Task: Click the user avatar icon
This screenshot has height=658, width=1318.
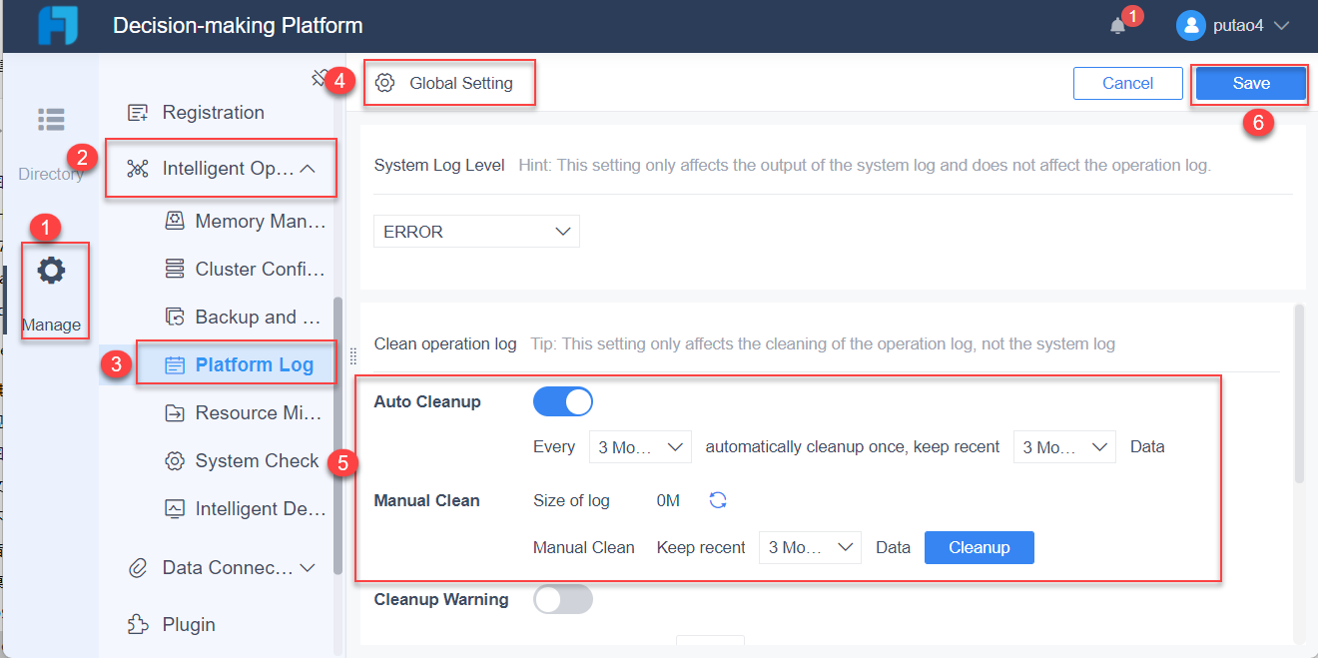Action: click(1191, 26)
